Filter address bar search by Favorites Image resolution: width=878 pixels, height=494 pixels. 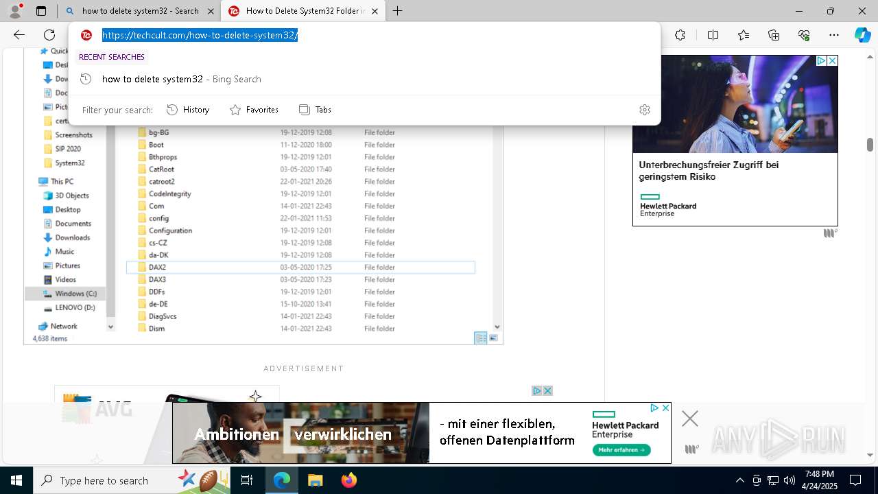(254, 110)
